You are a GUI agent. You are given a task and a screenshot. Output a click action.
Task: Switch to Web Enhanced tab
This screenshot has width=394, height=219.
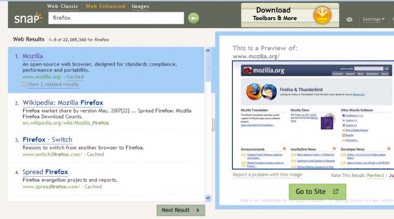[105, 6]
